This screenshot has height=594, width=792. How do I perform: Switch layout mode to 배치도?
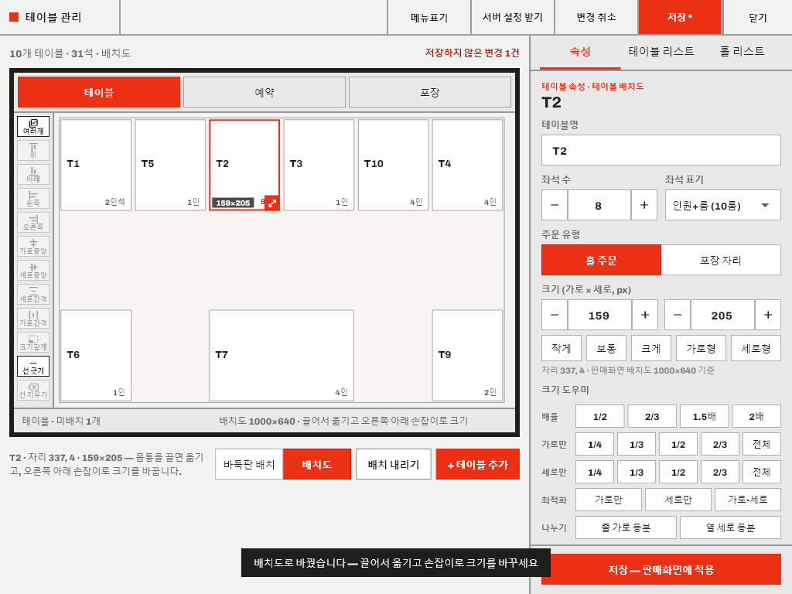click(316, 464)
